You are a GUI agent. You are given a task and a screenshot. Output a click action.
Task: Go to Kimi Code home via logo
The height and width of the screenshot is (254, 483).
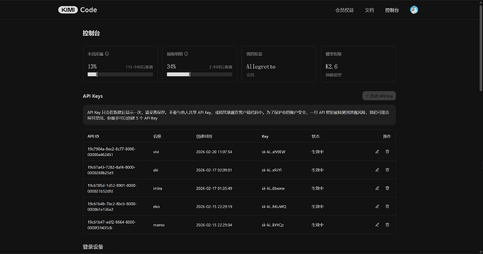[78, 10]
